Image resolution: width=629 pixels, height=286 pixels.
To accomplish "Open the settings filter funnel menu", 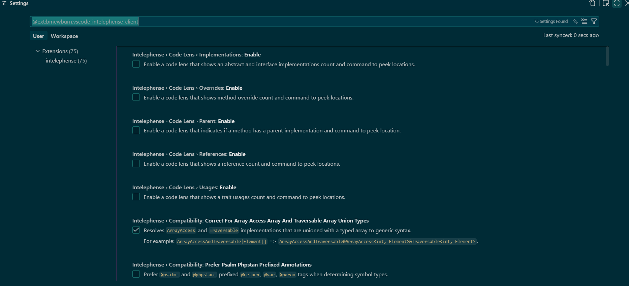I will pyautogui.click(x=594, y=22).
